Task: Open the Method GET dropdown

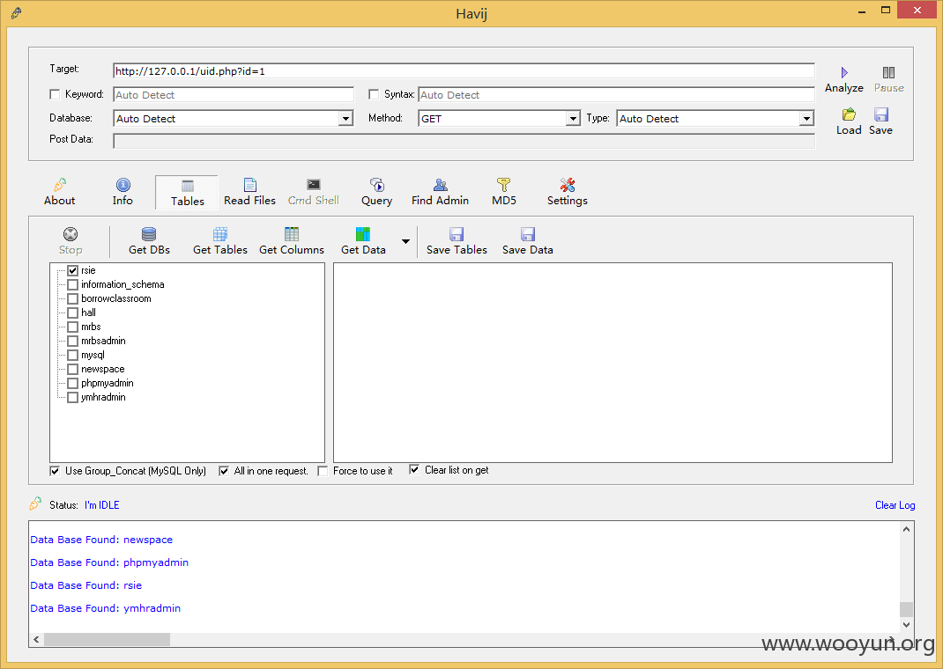Action: (x=573, y=118)
